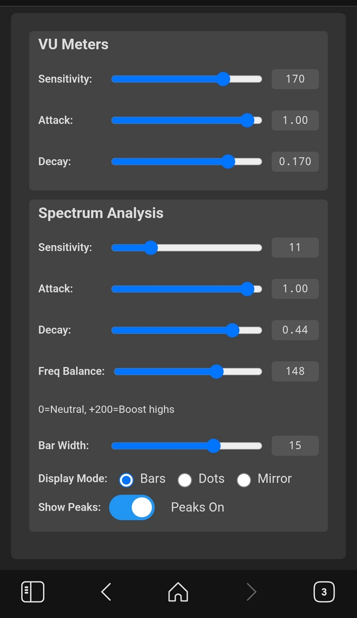The height and width of the screenshot is (618, 357).
Task: Select the Dots display mode
Action: coord(184,480)
